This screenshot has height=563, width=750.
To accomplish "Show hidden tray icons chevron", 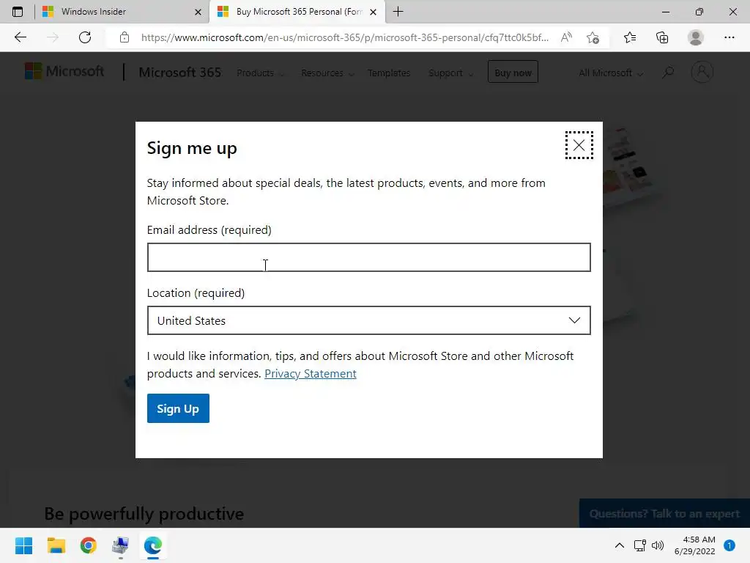I will pos(620,545).
